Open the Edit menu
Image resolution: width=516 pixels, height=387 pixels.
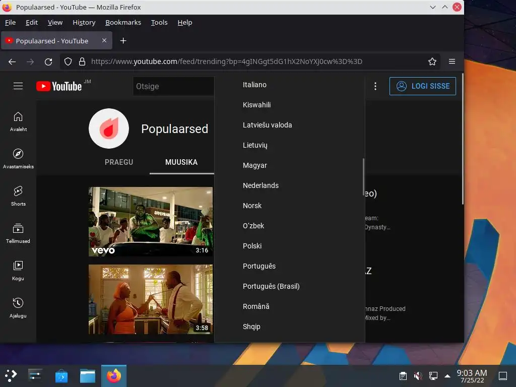tap(32, 22)
